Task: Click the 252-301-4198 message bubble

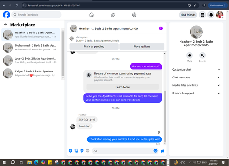Action: [x=87, y=120]
